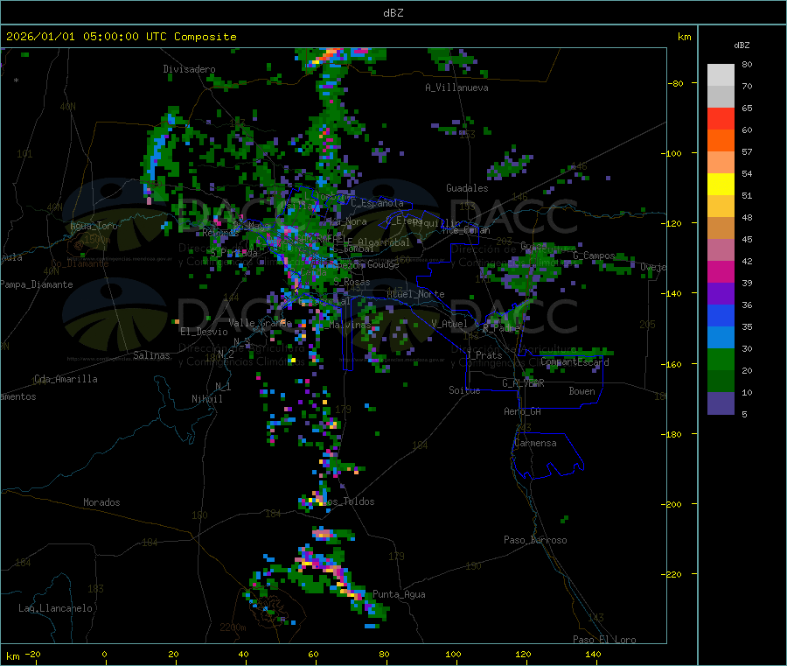Select the 'Lag.Llancanelo' label
Viewport: 787px width, 666px height.
tap(55, 608)
